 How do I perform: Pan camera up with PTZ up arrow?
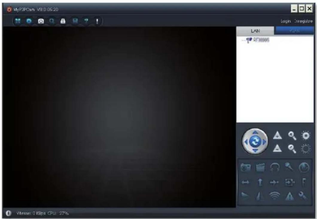coord(255,133)
